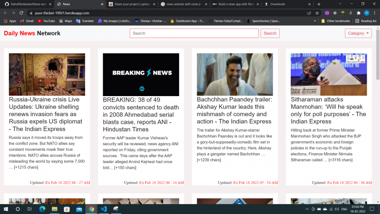
Task: Open Speechnotes bookmark
Action: click(263, 21)
